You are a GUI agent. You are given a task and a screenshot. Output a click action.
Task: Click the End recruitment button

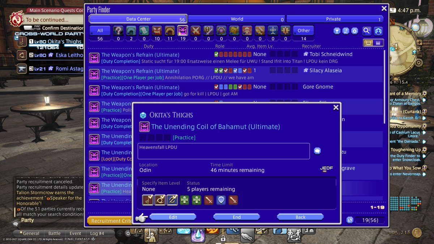pyautogui.click(x=237, y=217)
